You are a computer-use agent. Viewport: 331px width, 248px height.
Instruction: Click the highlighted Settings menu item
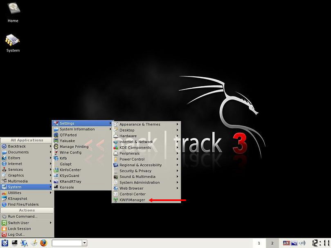tap(82, 123)
